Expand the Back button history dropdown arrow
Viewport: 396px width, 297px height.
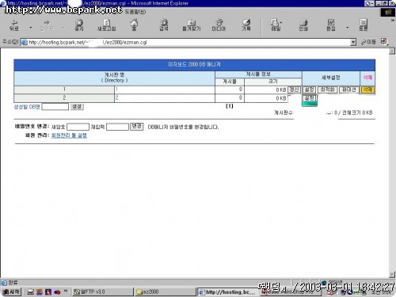(x=31, y=27)
